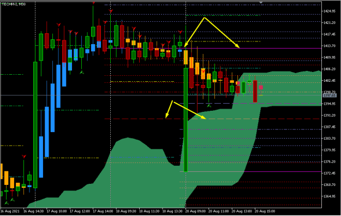The width and height of the screenshot is (341, 216).
Task: Click price scale label 1413.70
Action: pos(330,46)
